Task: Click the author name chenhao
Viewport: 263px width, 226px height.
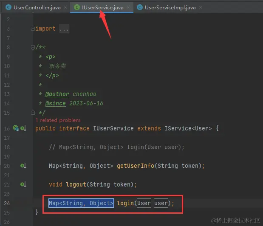Action: (x=85, y=94)
